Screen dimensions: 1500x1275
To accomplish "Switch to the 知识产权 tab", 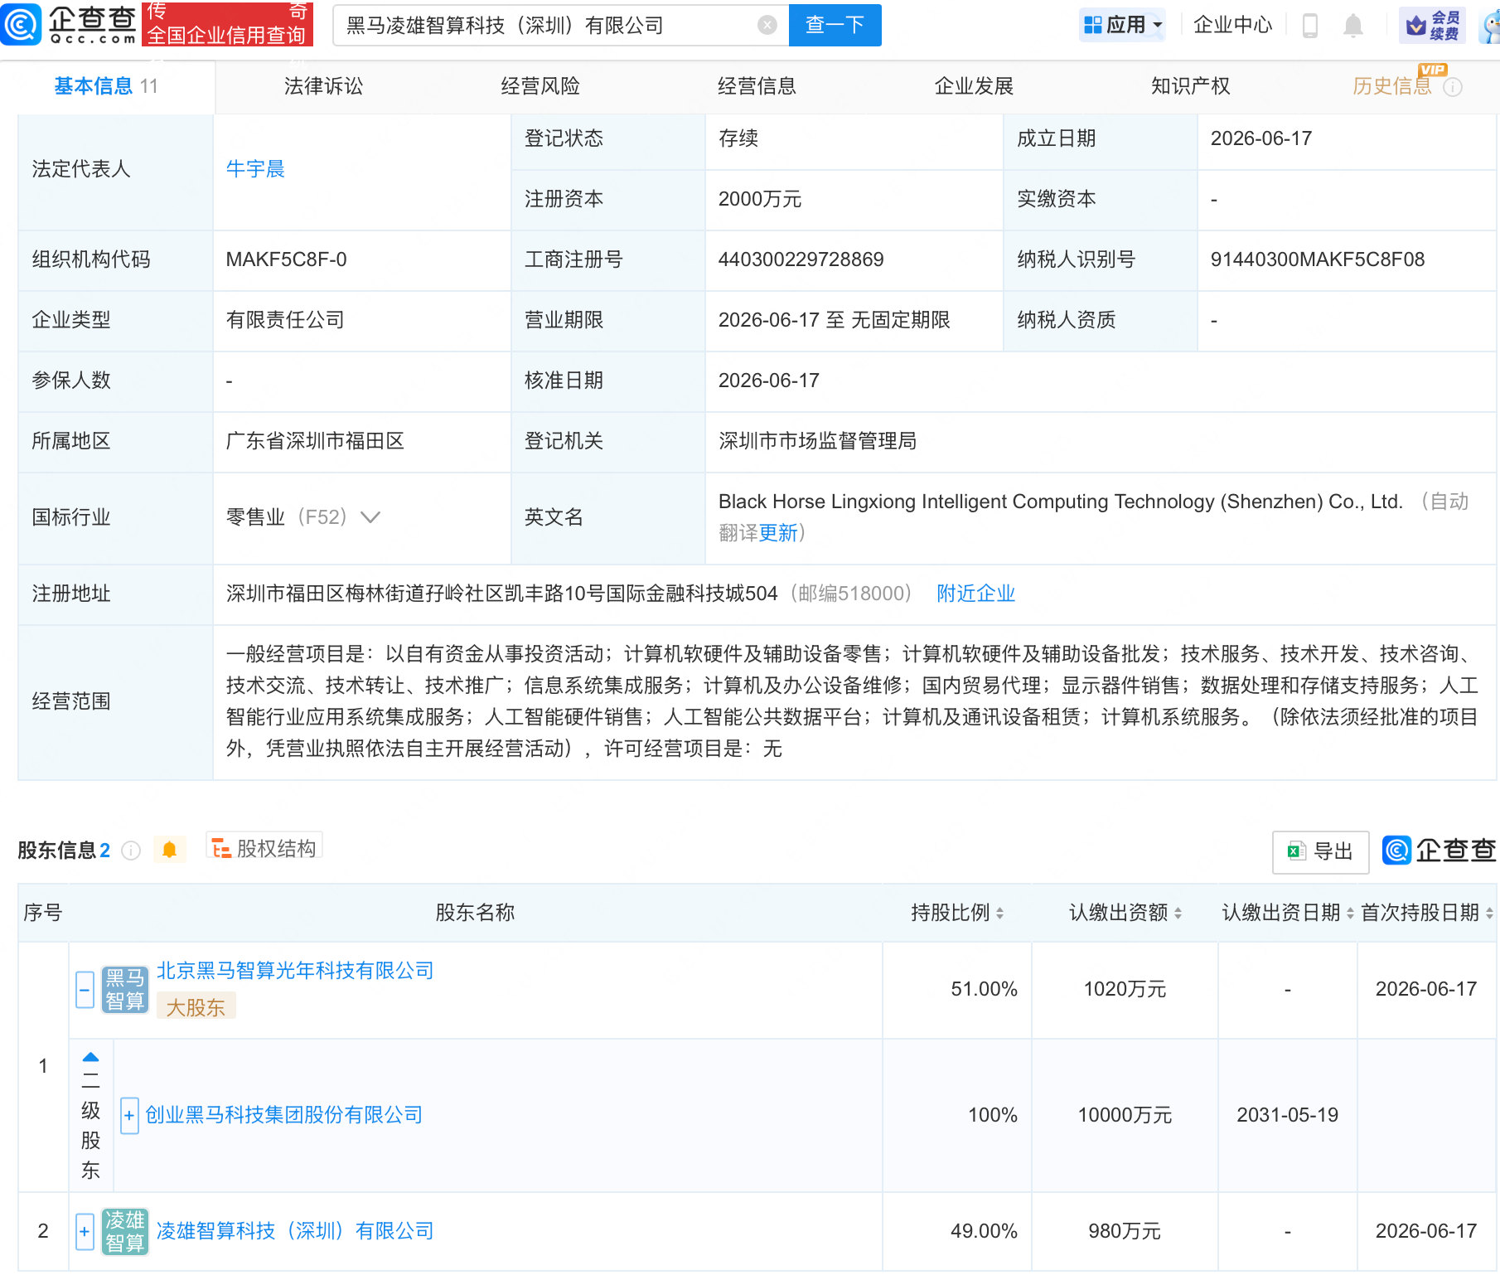I will coord(1190,86).
